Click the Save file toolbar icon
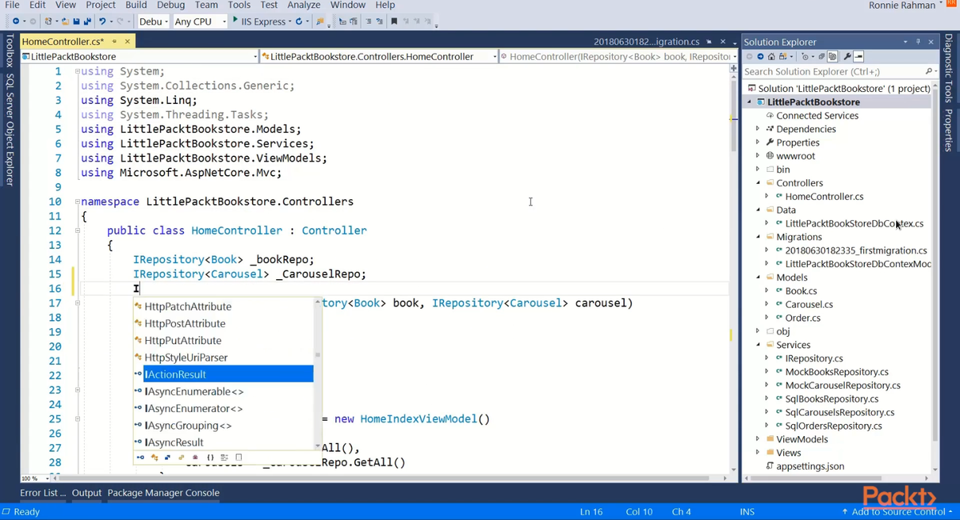960x520 pixels. (77, 22)
